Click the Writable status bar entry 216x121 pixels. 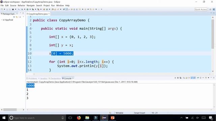[x=119, y=113]
